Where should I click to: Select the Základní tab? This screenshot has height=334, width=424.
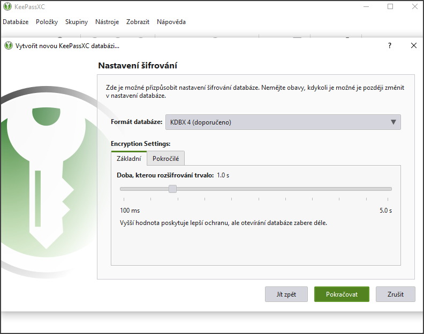(x=128, y=159)
